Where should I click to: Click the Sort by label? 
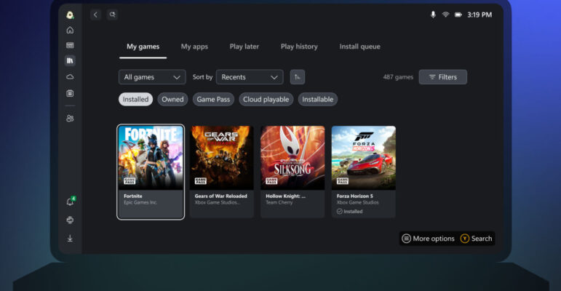tap(202, 77)
